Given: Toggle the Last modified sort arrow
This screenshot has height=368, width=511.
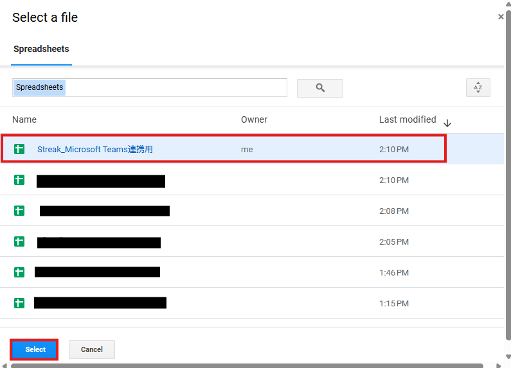Looking at the screenshot, I should click(x=447, y=123).
